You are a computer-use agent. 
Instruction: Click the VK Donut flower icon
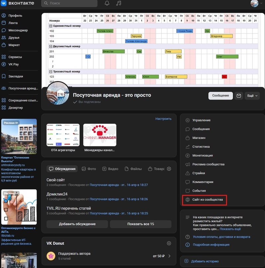(x=51, y=256)
